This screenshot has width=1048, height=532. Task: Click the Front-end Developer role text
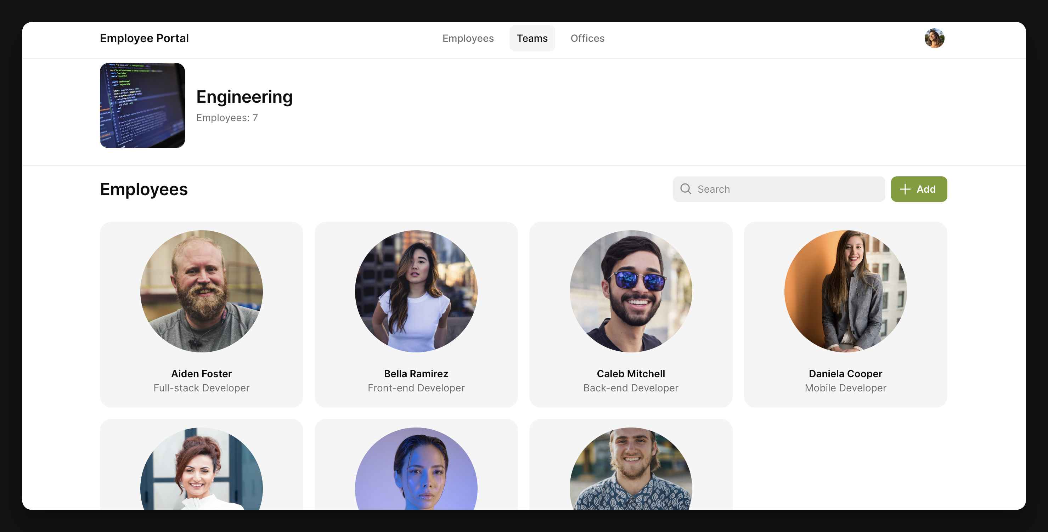point(416,388)
